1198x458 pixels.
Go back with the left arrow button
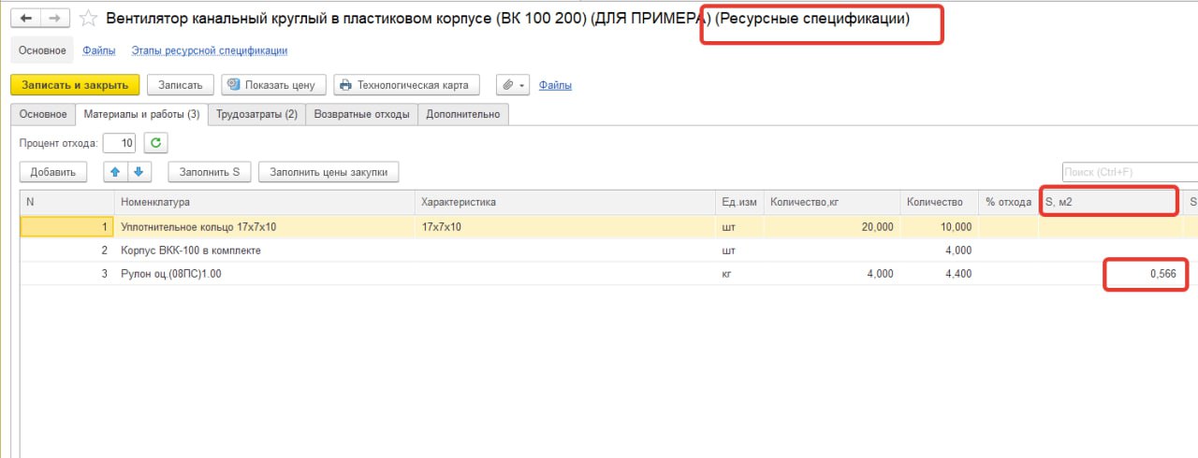pyautogui.click(x=24, y=18)
